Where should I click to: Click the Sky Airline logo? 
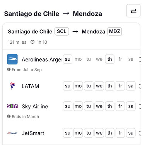pyautogui.click(x=12, y=106)
